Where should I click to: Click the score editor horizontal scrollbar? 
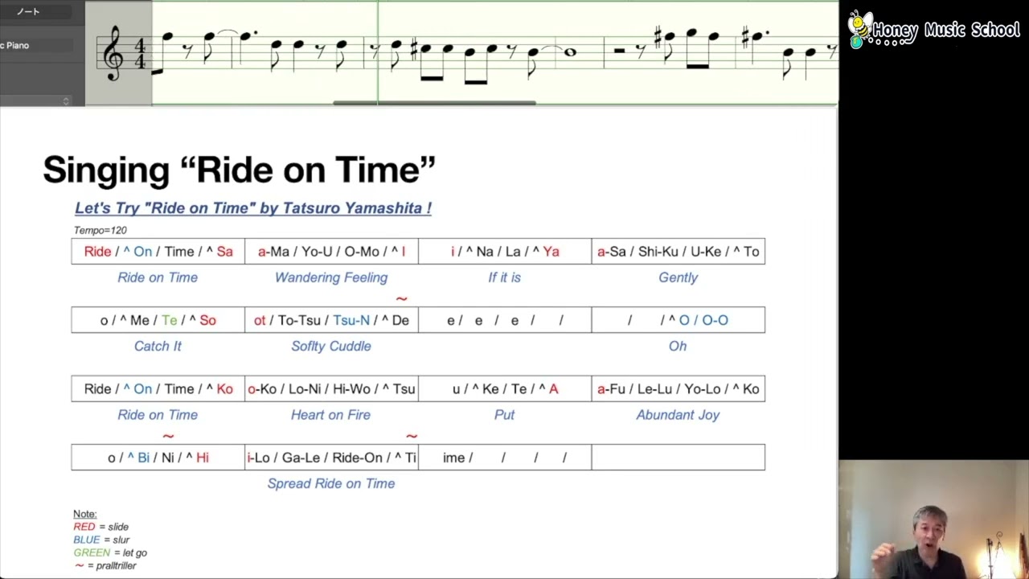coord(435,103)
